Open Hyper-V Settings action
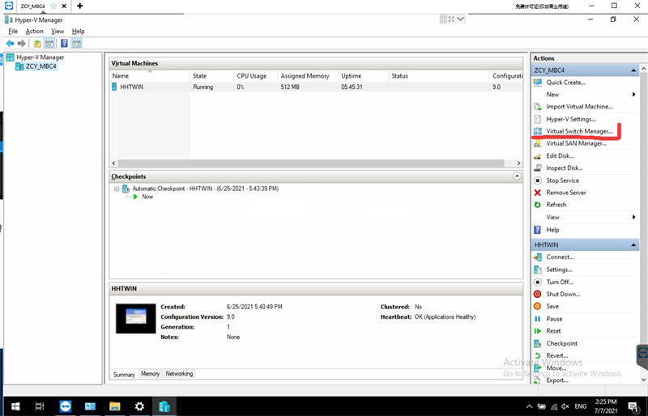The height and width of the screenshot is (416, 648). (x=571, y=119)
